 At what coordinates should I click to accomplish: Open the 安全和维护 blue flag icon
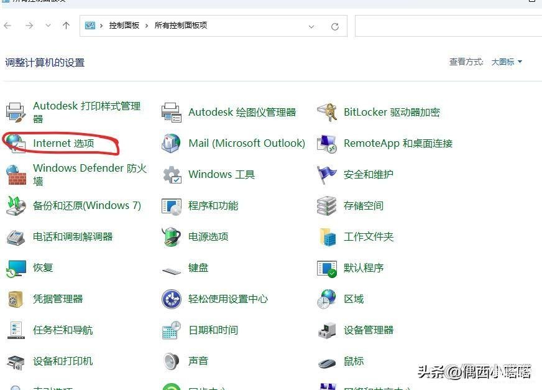click(327, 174)
